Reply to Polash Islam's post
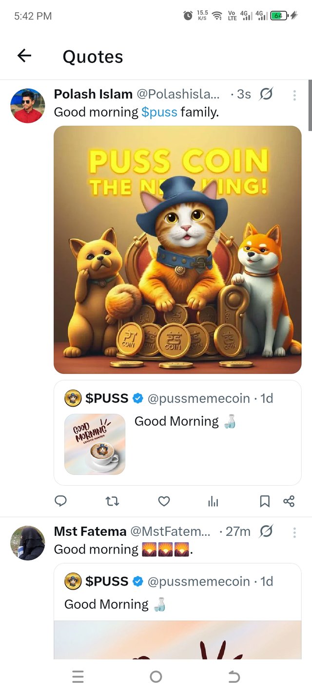This screenshot has width=312, height=694. (x=61, y=501)
